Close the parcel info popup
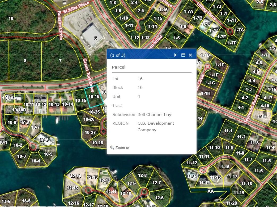Viewport: 277px width, 207px height. click(x=190, y=55)
